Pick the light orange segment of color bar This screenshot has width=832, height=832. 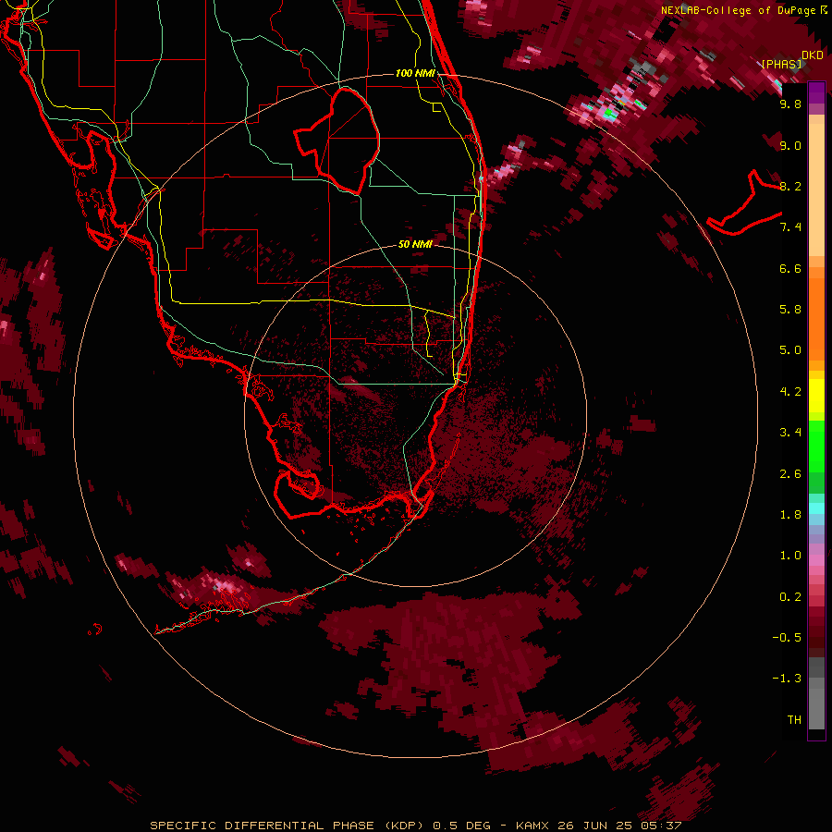click(816, 191)
